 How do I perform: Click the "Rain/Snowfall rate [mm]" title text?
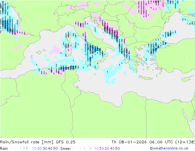(x=27, y=142)
